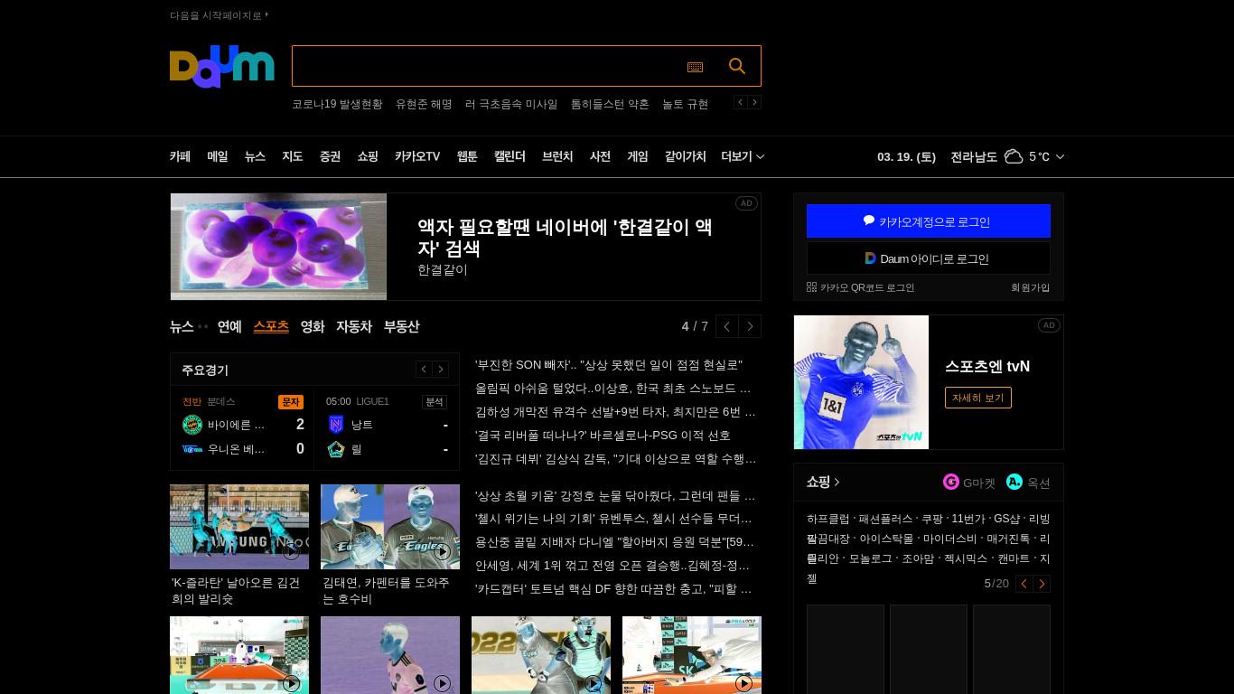Viewport: 1234px width, 694px height.
Task: Click the 바이에른 team emblem
Action: [x=192, y=425]
